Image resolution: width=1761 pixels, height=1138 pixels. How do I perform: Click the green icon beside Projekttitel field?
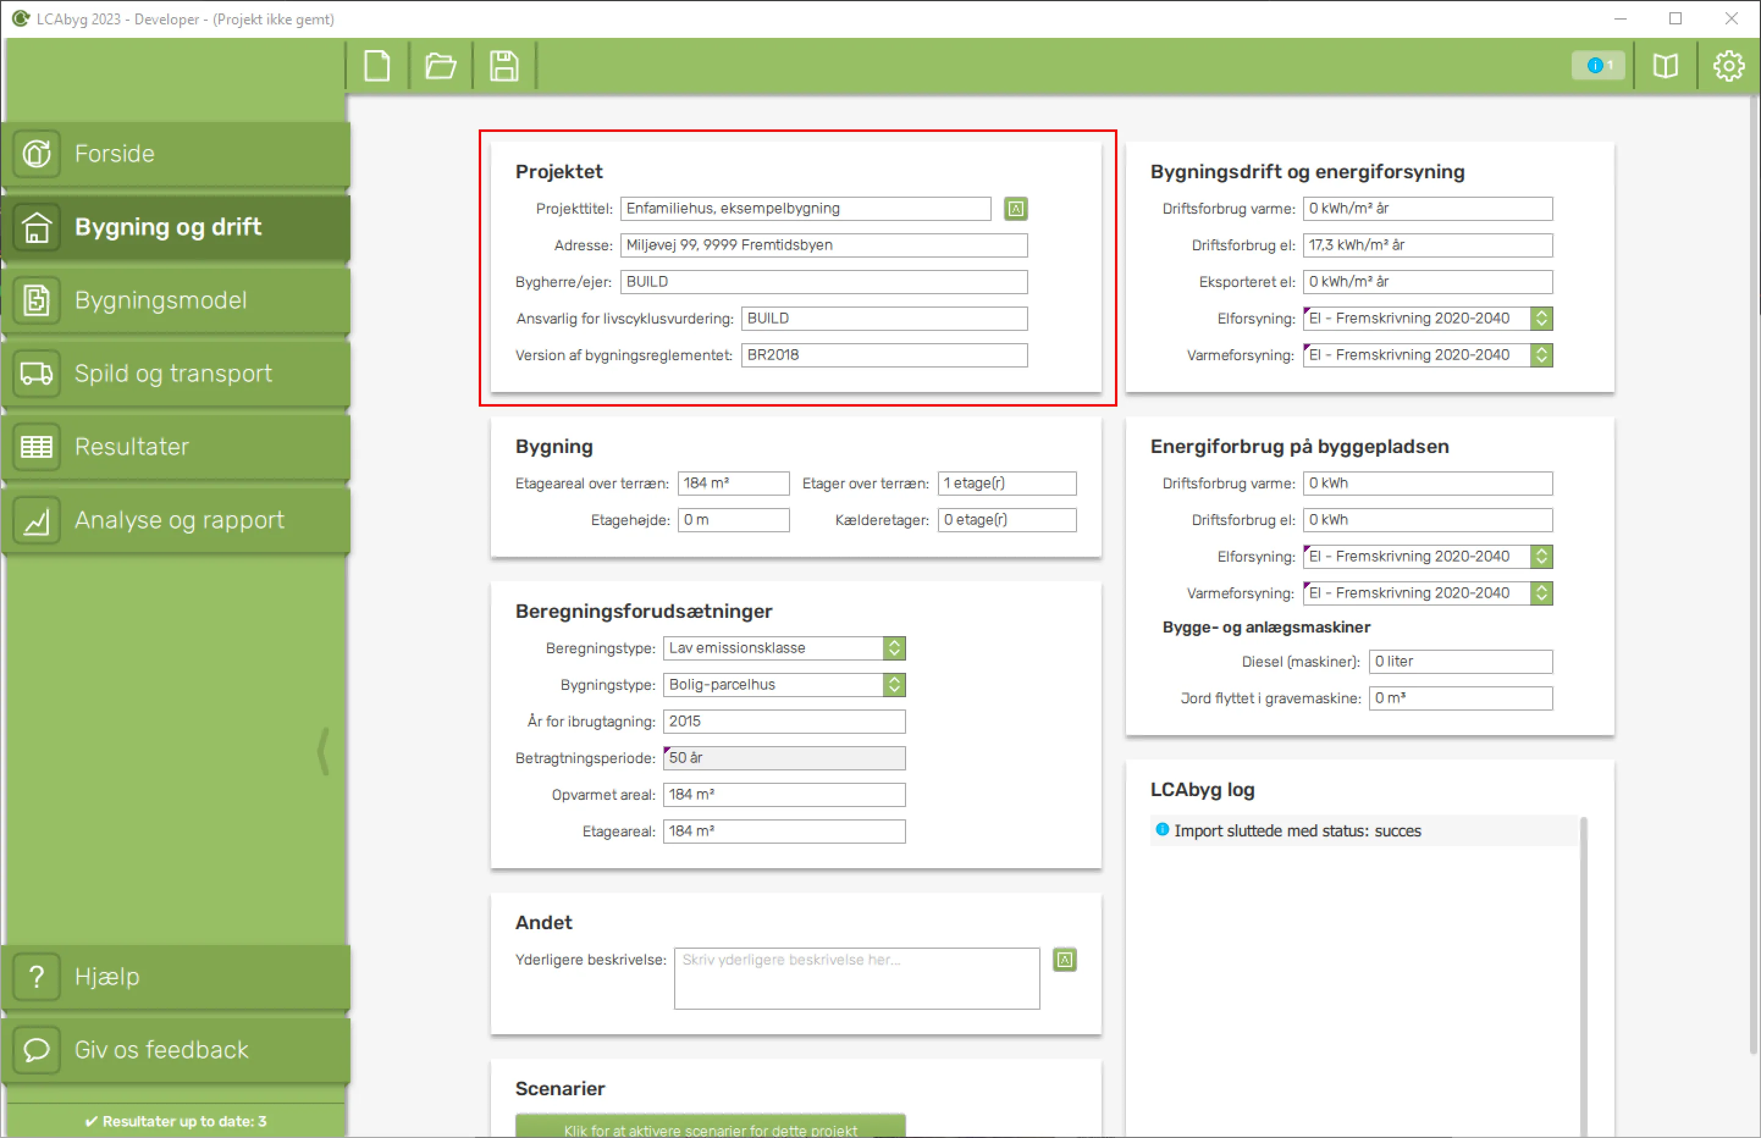click(x=1016, y=209)
